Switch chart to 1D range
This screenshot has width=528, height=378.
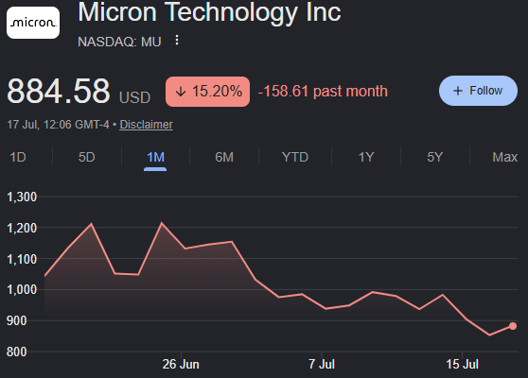18,157
